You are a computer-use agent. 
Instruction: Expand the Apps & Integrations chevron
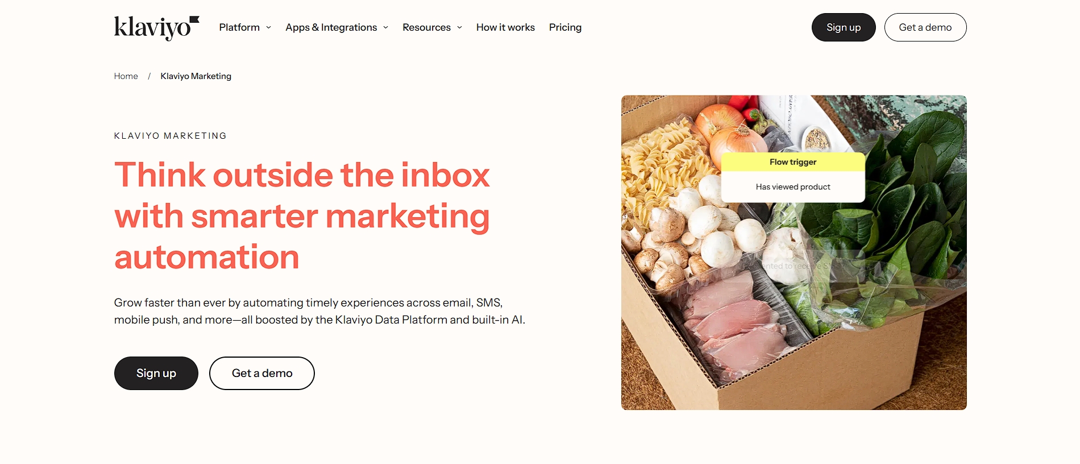(x=386, y=27)
